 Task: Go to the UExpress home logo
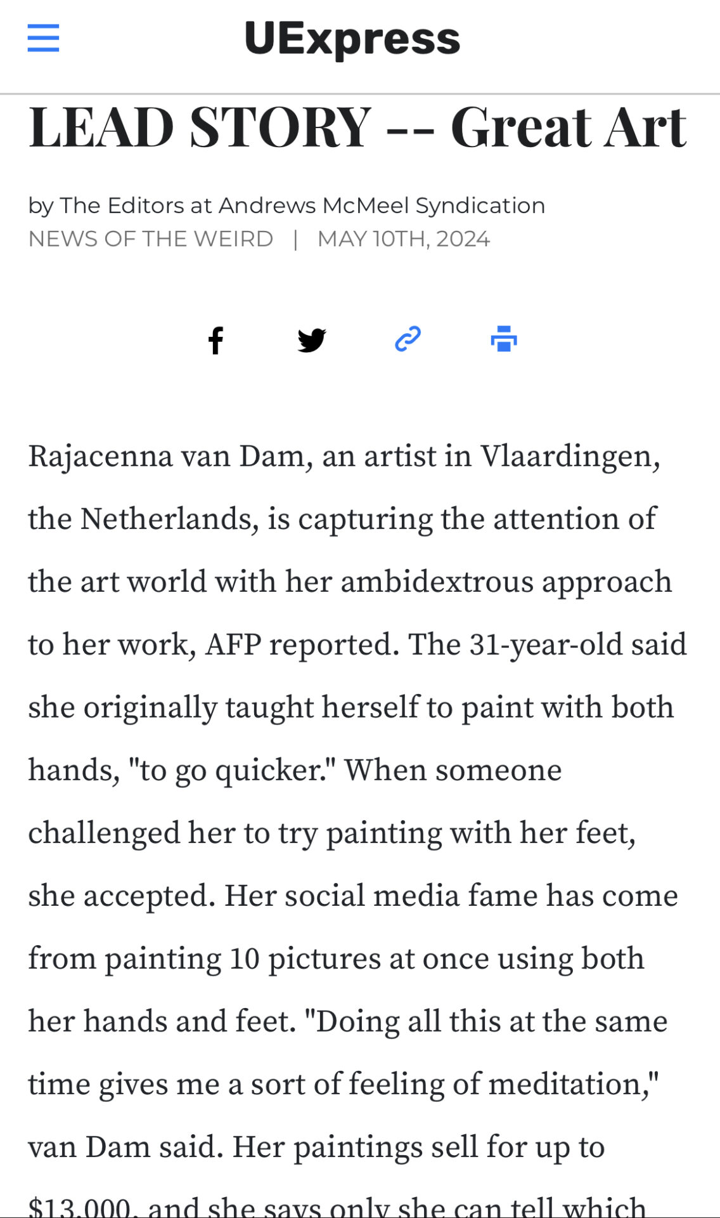pos(352,38)
